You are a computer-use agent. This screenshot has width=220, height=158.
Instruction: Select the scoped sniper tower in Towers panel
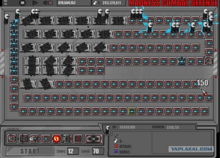coord(35,139)
